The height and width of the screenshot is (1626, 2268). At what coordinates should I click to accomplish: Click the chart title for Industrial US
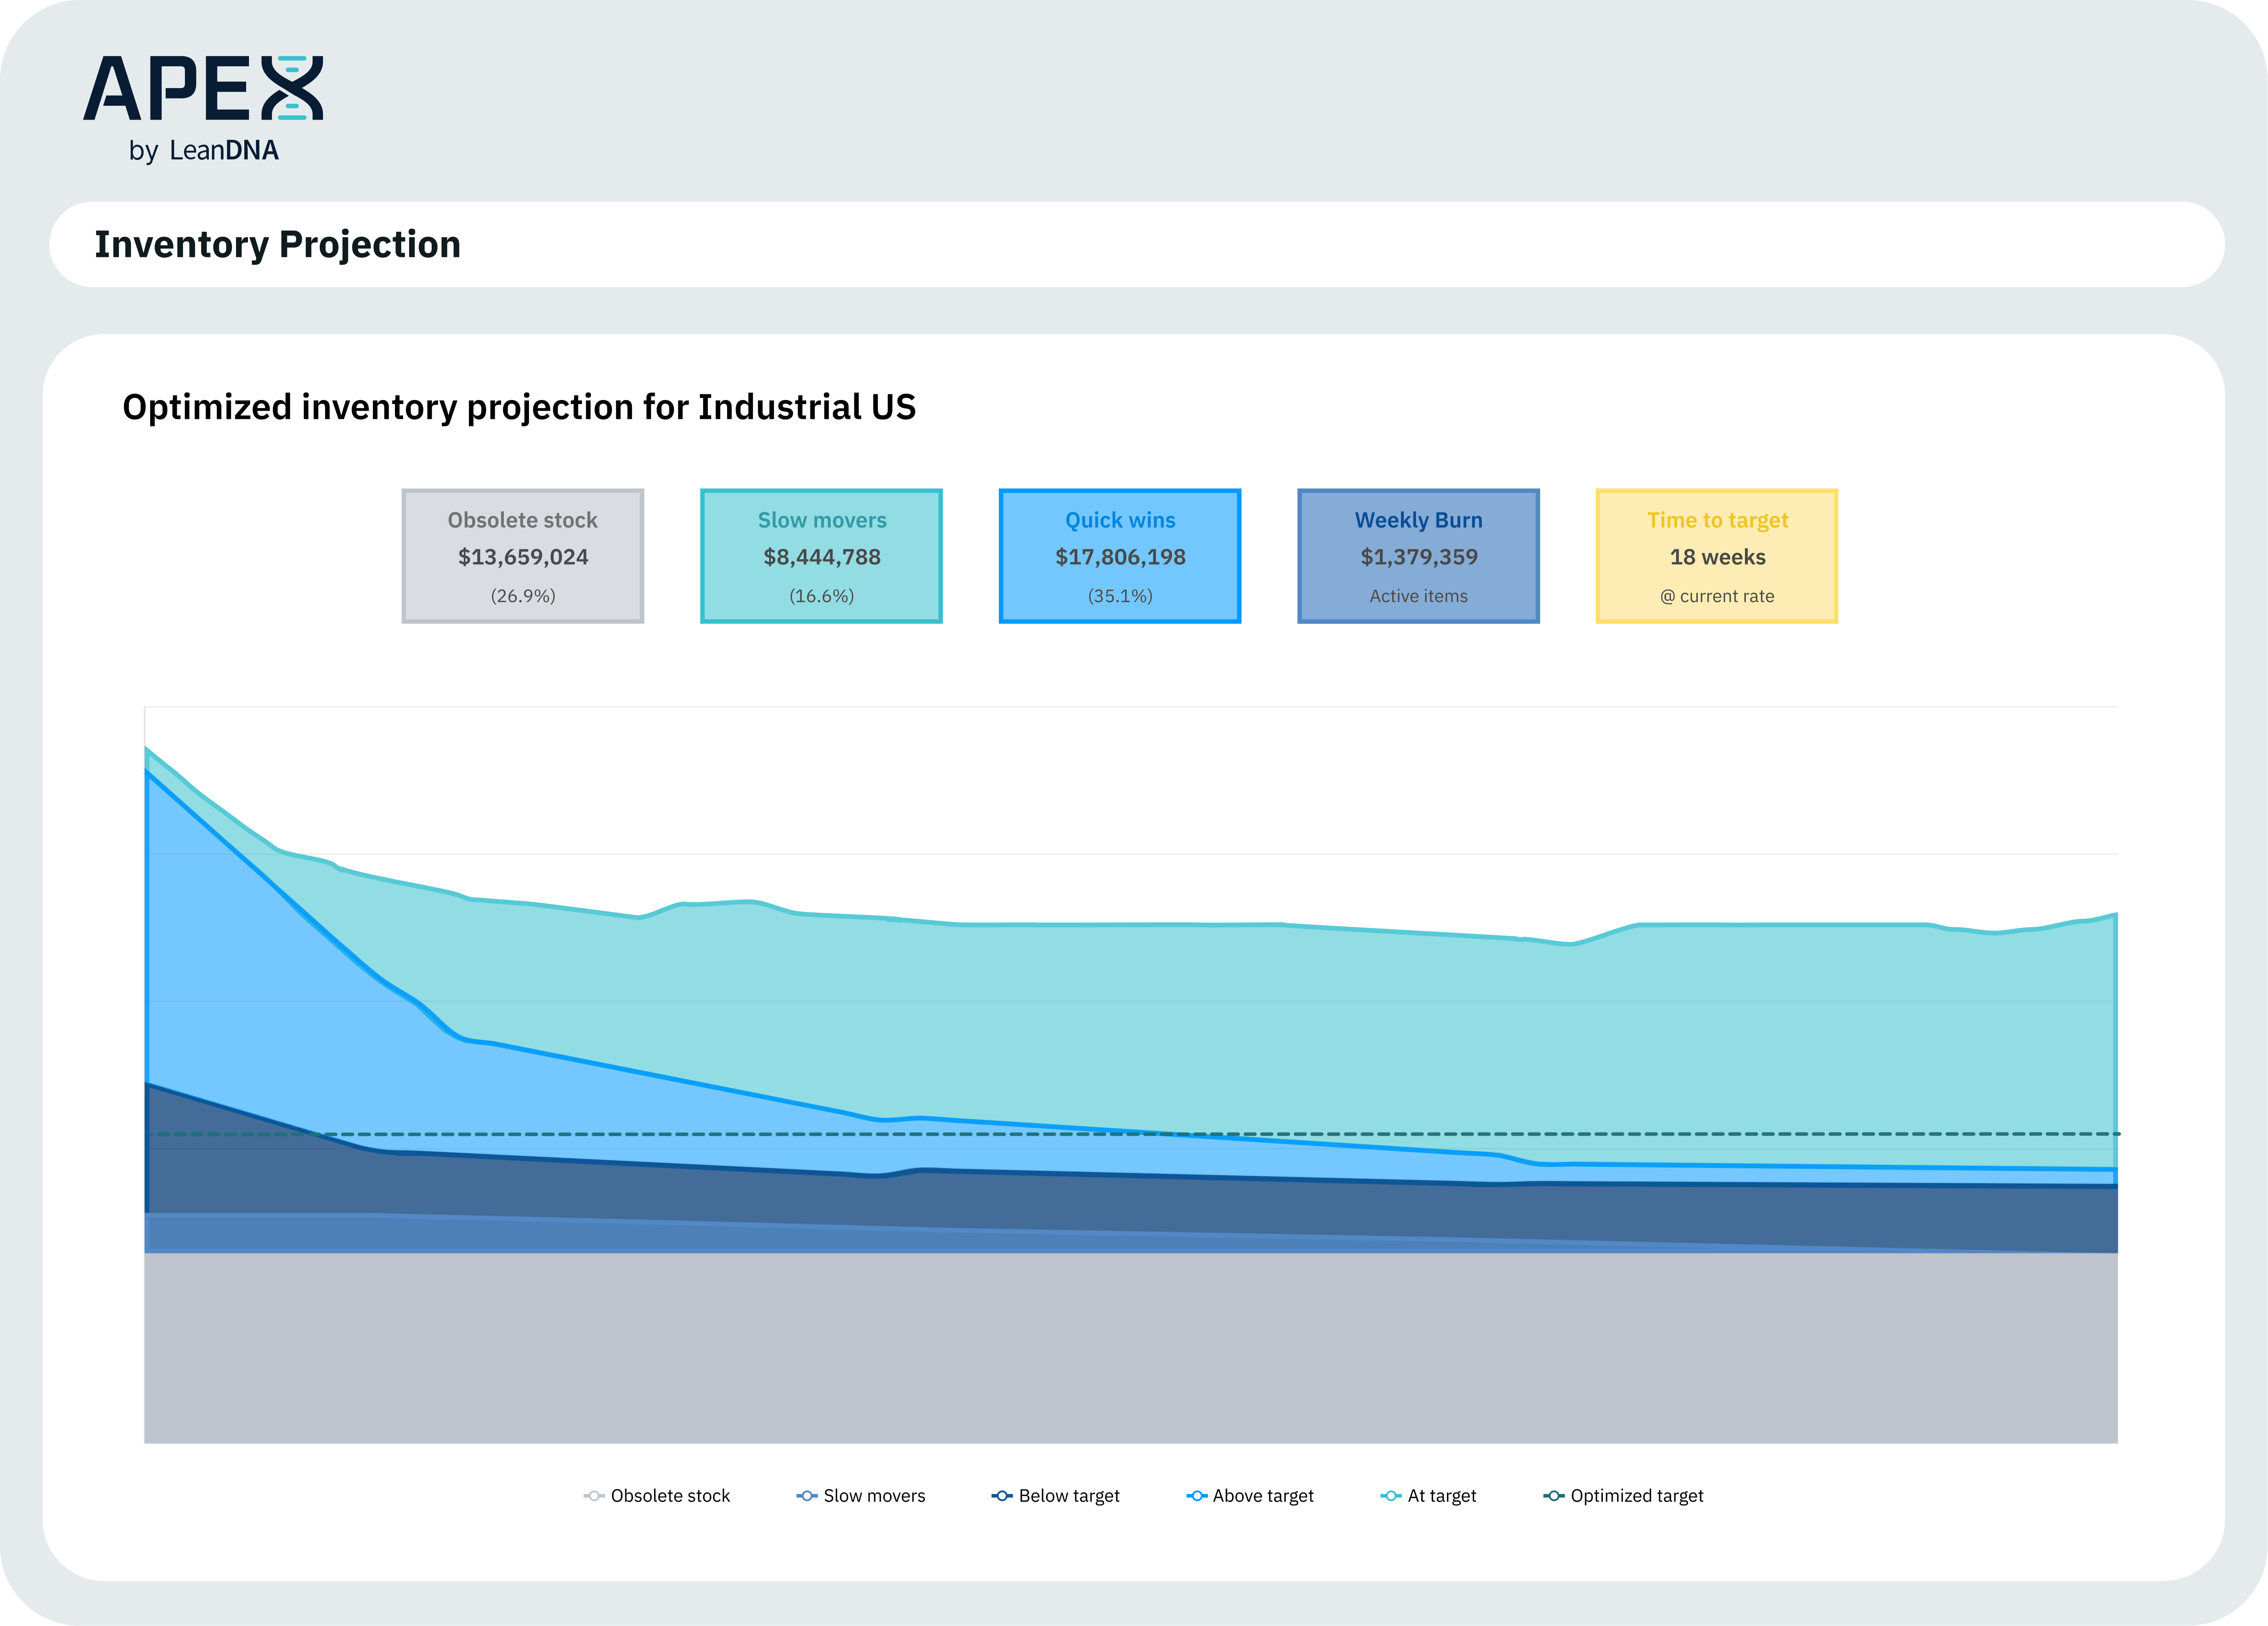519,407
